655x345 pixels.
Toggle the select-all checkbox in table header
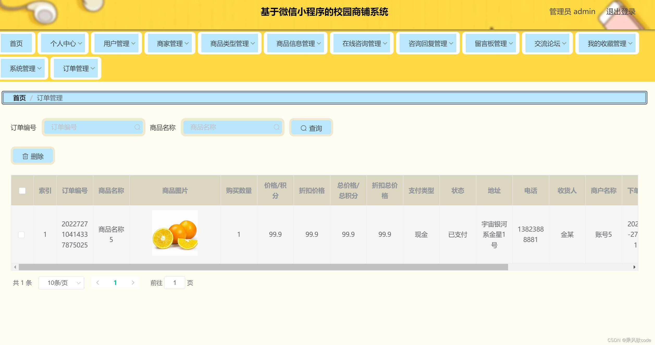(x=22, y=190)
